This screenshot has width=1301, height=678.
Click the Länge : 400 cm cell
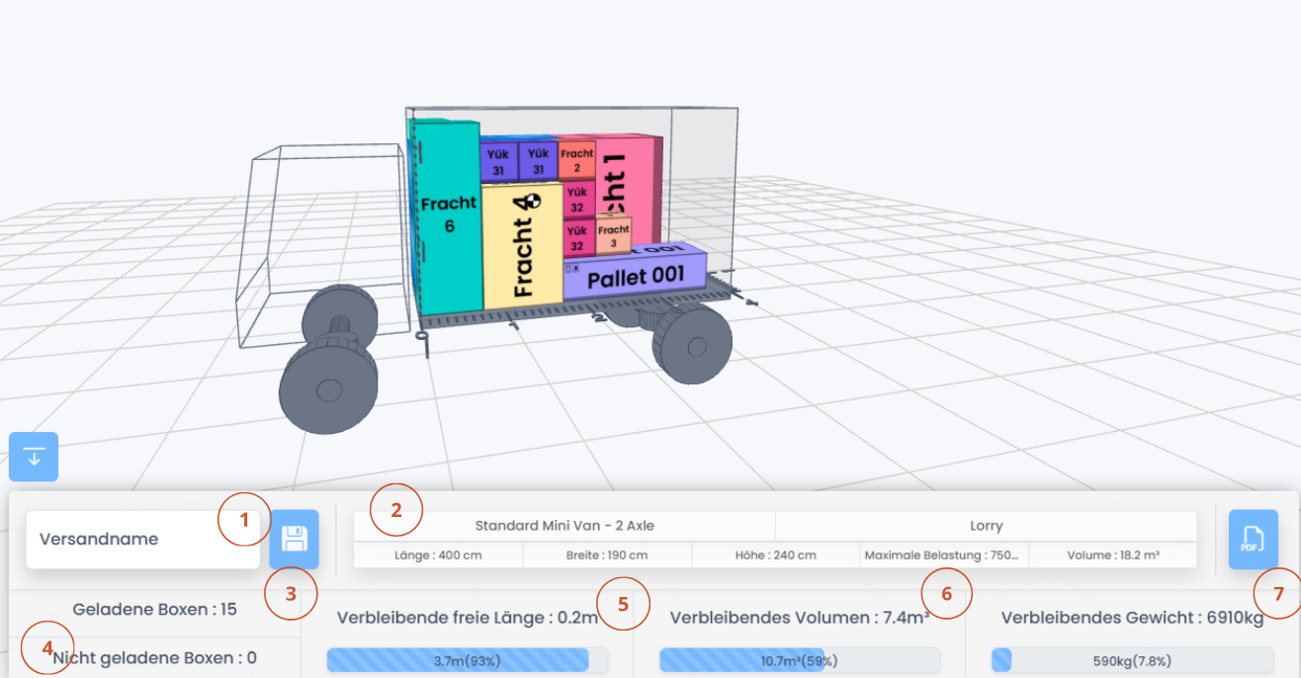438,554
